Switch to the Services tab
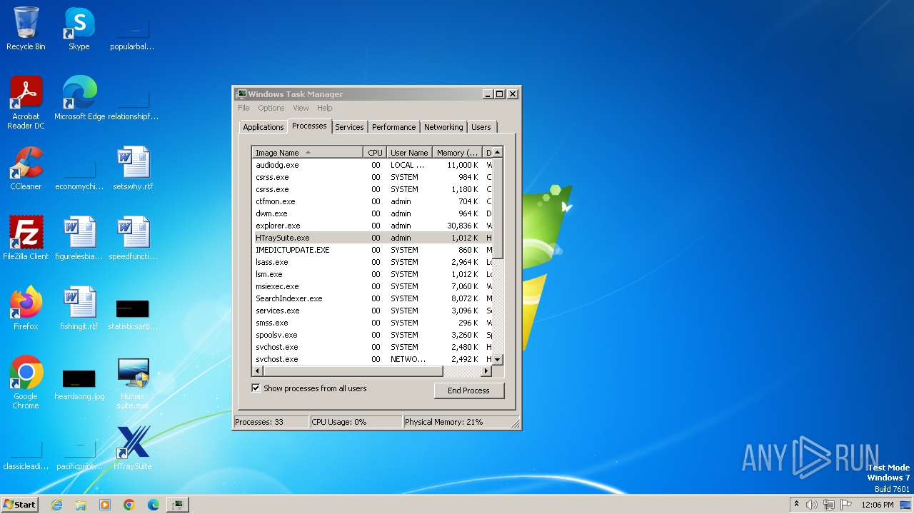The image size is (914, 514). (x=349, y=127)
